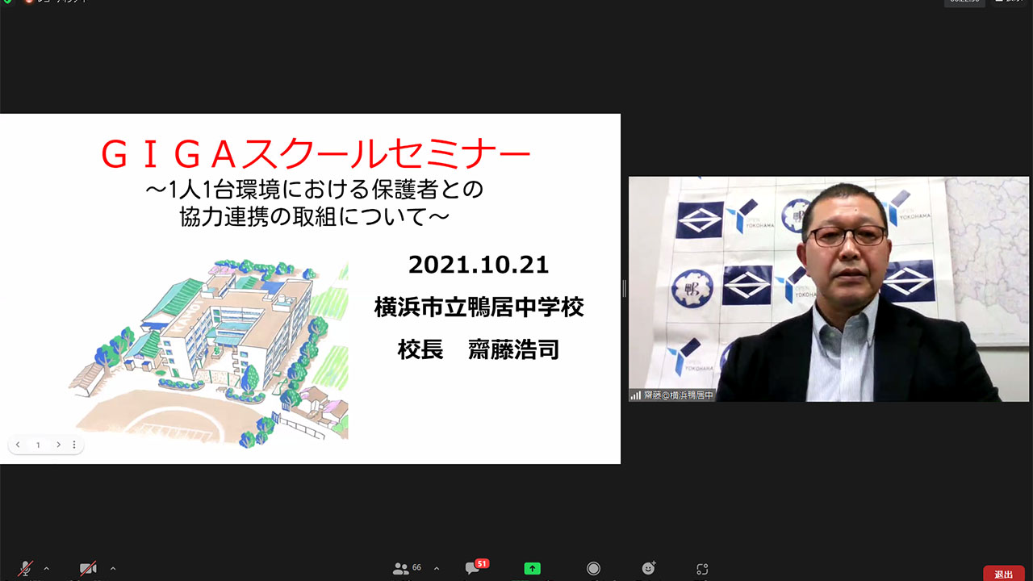Go to the previous slide arrow

[x=18, y=445]
